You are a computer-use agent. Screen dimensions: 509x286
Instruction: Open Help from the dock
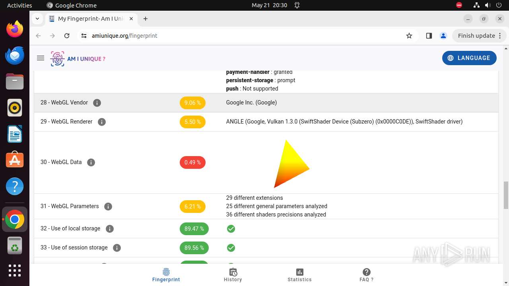click(x=15, y=186)
